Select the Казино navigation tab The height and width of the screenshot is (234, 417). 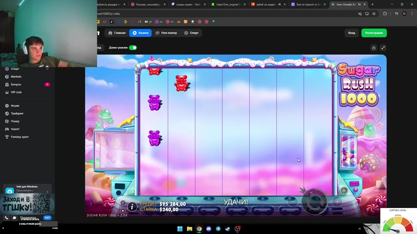140,33
